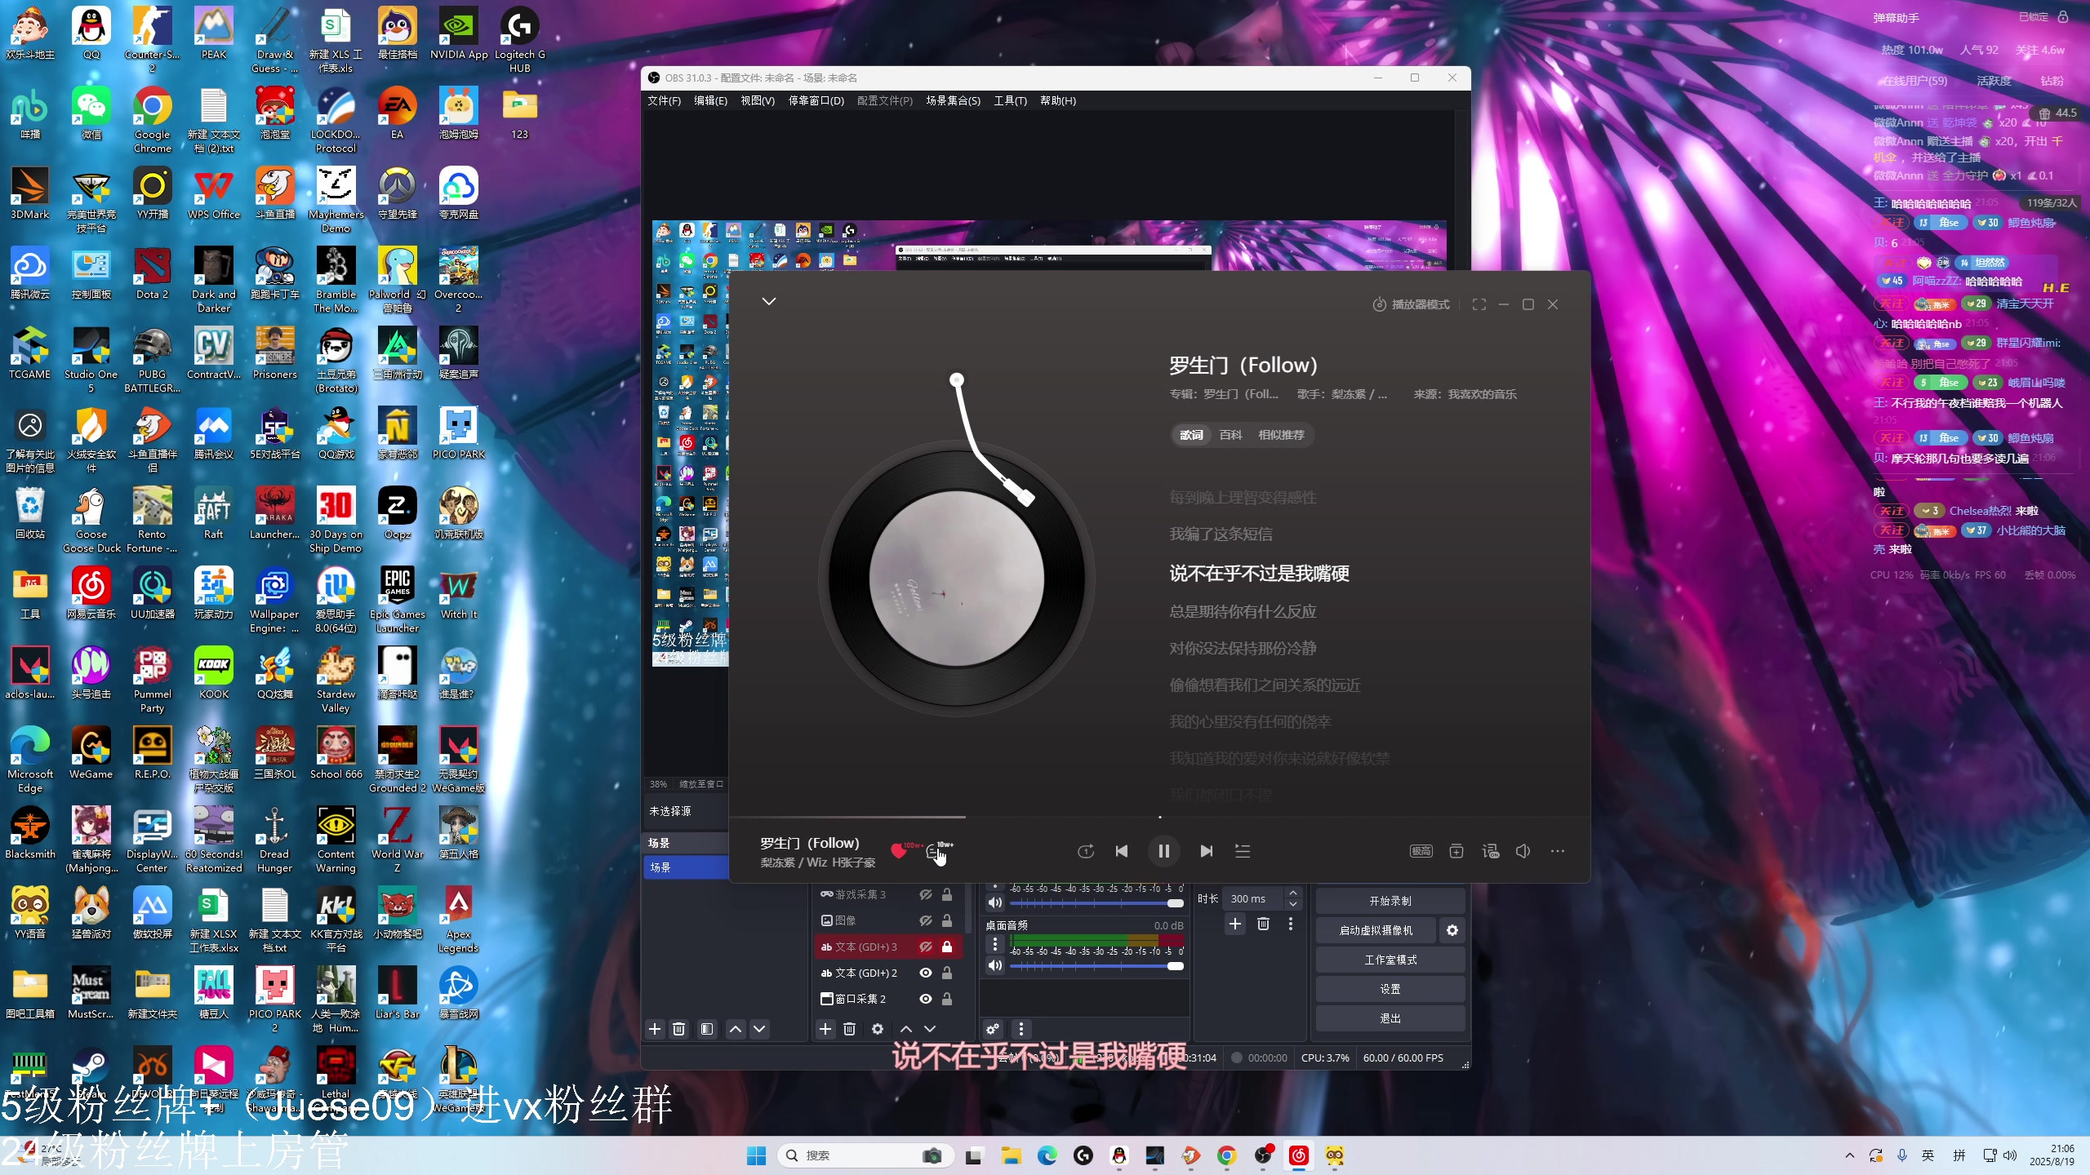The image size is (2090, 1175).
Task: Toggle lock on 窗口采集 2 source
Action: 947,999
